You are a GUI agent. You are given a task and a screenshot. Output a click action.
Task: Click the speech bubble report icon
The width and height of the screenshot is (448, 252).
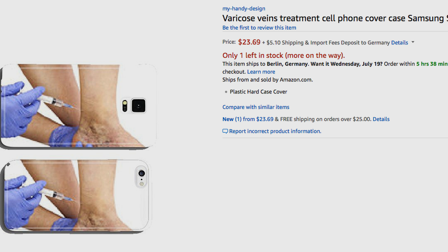[x=225, y=131]
